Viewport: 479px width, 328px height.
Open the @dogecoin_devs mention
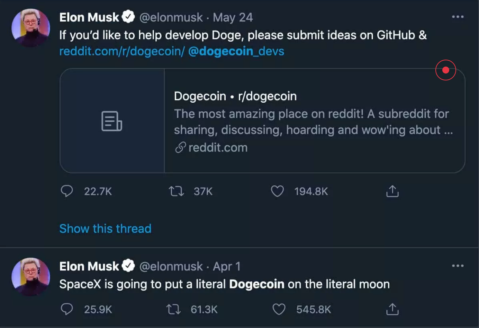pyautogui.click(x=236, y=51)
